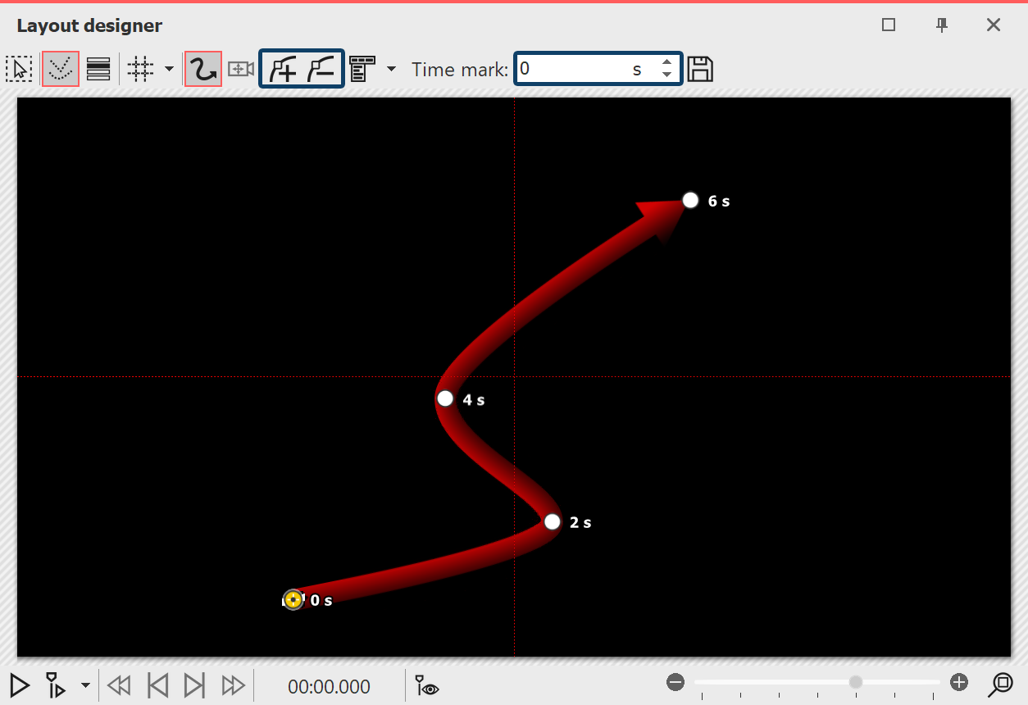Viewport: 1028px width, 705px height.
Task: Click the align objects icon
Action: click(x=362, y=70)
